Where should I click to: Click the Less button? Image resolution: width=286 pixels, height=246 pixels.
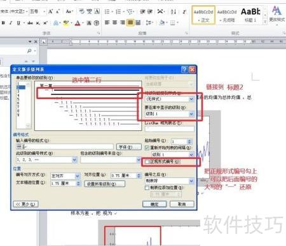pos(26,204)
